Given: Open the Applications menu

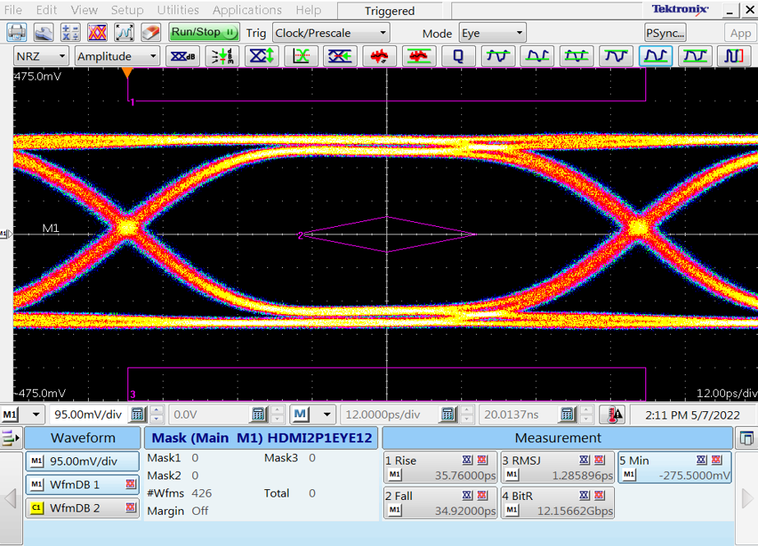Looking at the screenshot, I should (247, 10).
